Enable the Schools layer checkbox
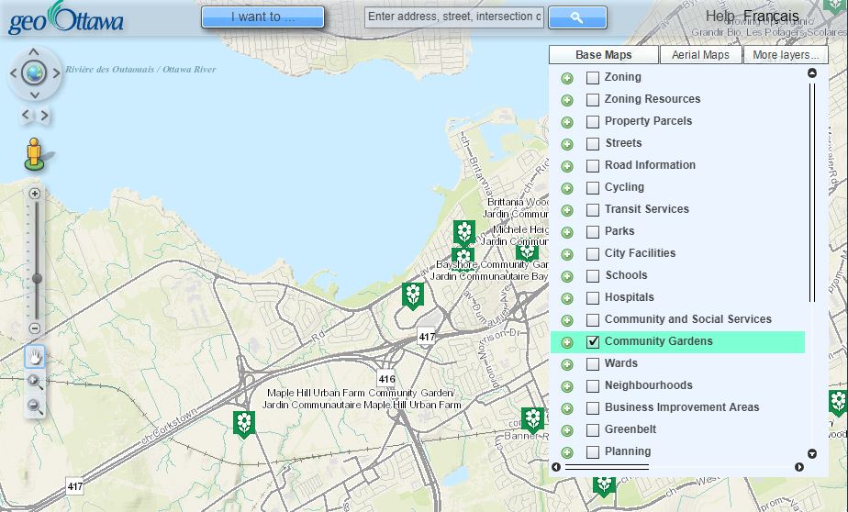The image size is (848, 512). point(593,276)
